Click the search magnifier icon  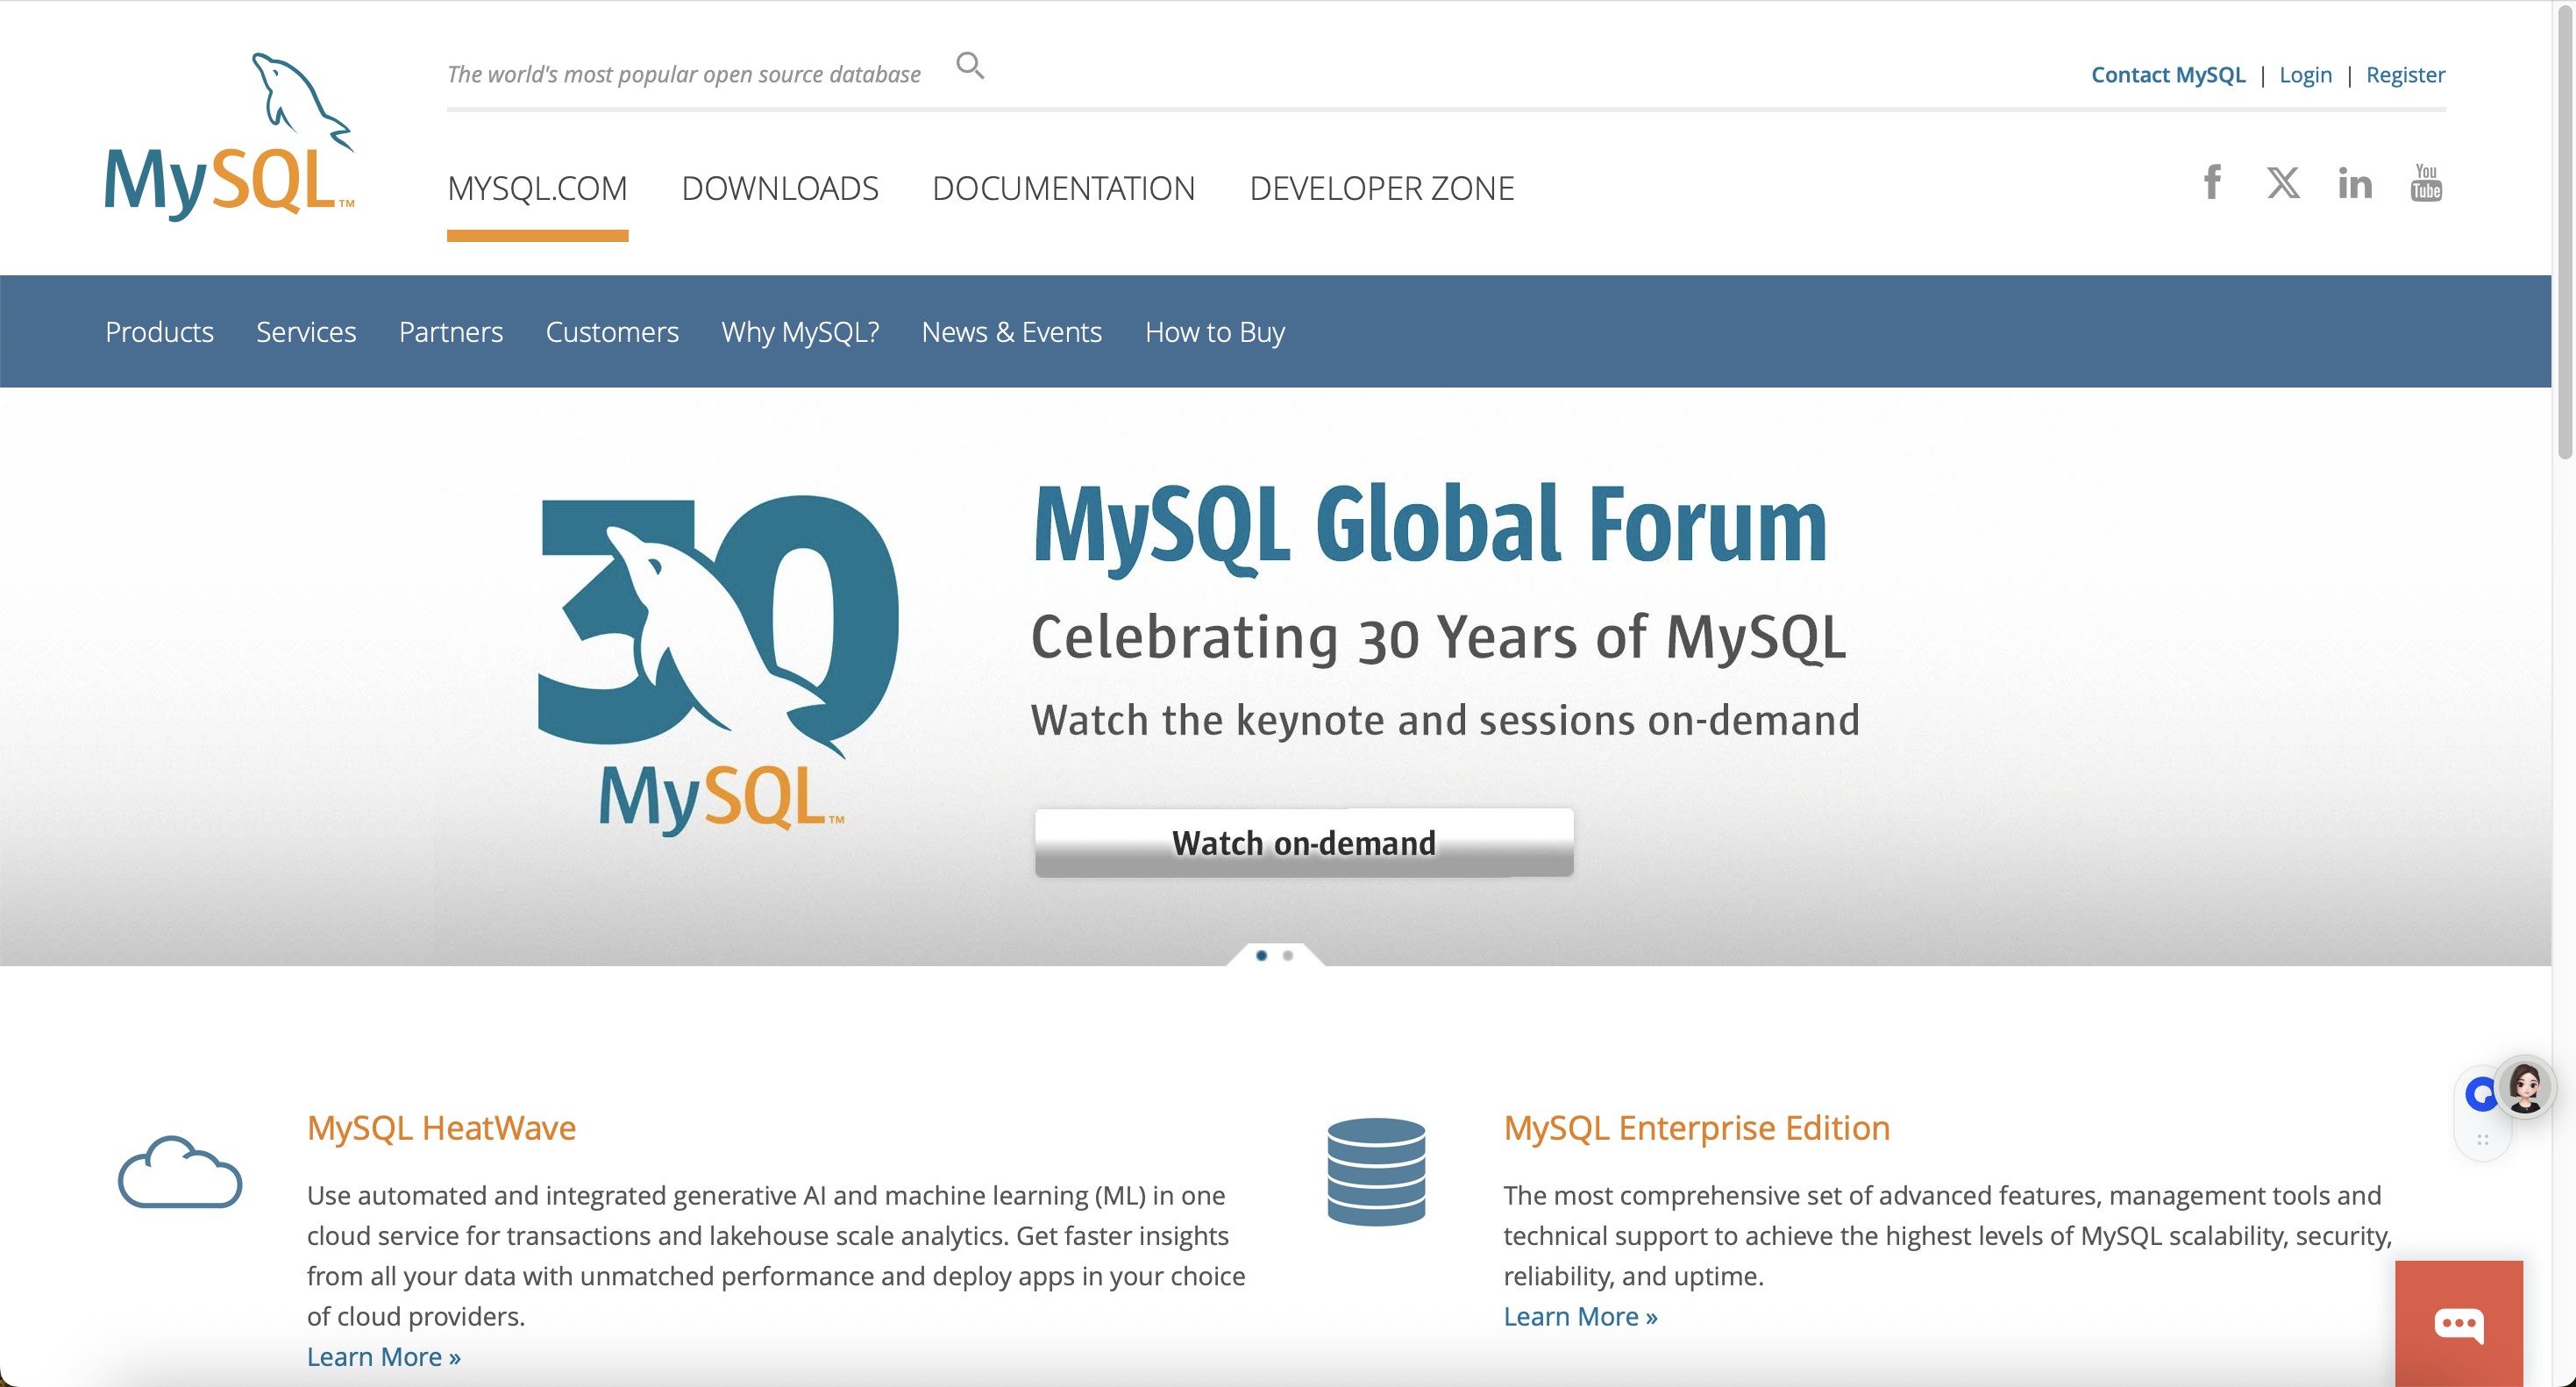(x=969, y=66)
